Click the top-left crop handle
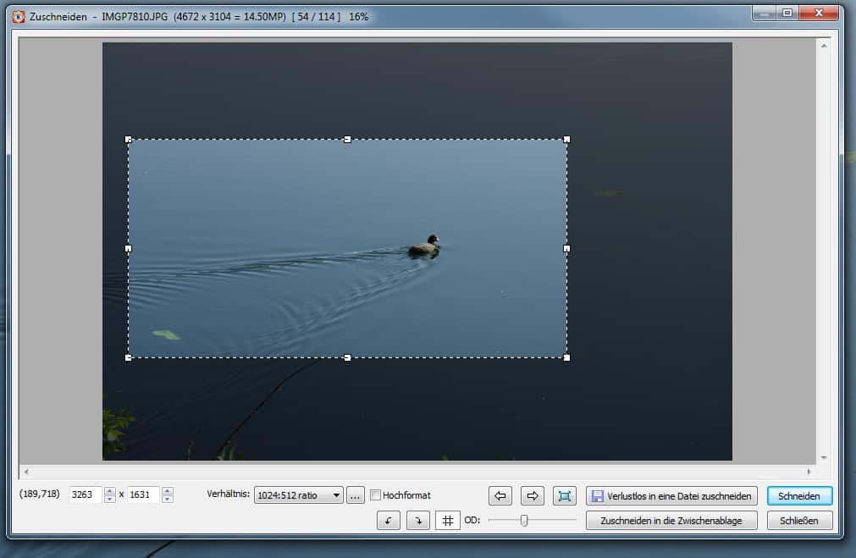Screen dimensions: 856x558 (129, 139)
